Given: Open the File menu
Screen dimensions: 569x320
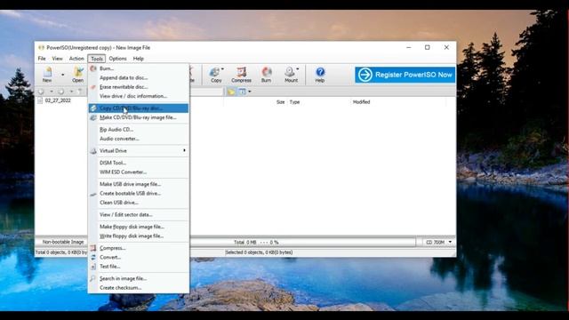Looking at the screenshot, I should 42,59.
